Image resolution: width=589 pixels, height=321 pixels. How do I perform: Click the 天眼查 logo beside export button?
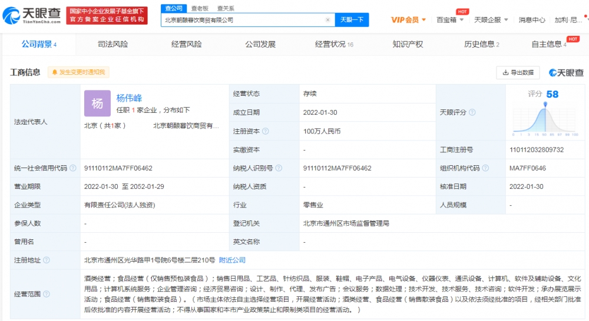tap(566, 73)
